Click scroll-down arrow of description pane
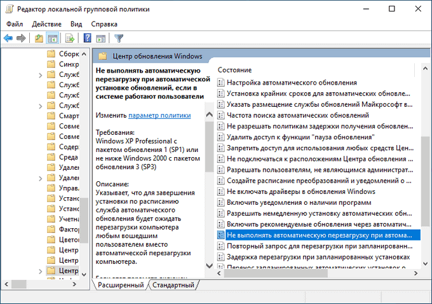Viewport: 432px width, 304px height. tap(210, 266)
